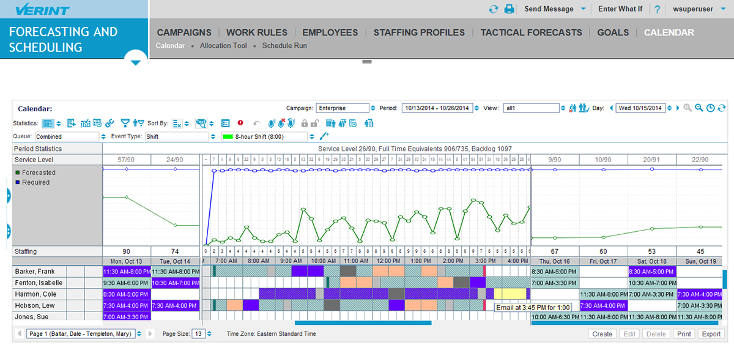The height and width of the screenshot is (345, 734).
Task: Toggle the Statistics display button
Action: coord(48,123)
